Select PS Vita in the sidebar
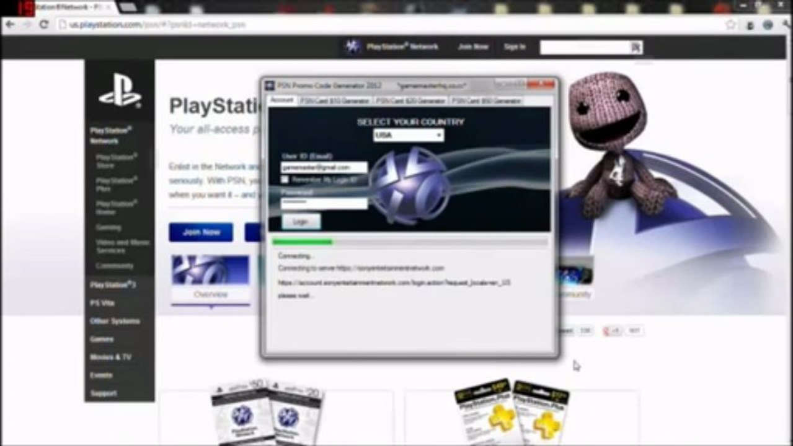793x446 pixels. (x=102, y=303)
